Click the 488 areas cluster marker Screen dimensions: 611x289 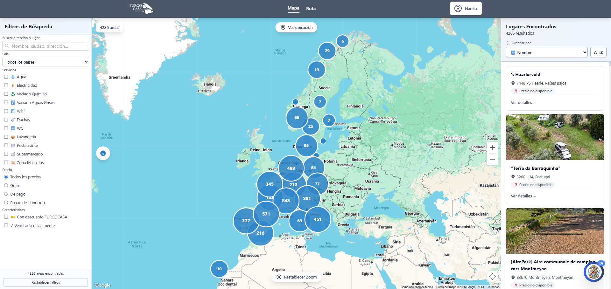[291, 168]
